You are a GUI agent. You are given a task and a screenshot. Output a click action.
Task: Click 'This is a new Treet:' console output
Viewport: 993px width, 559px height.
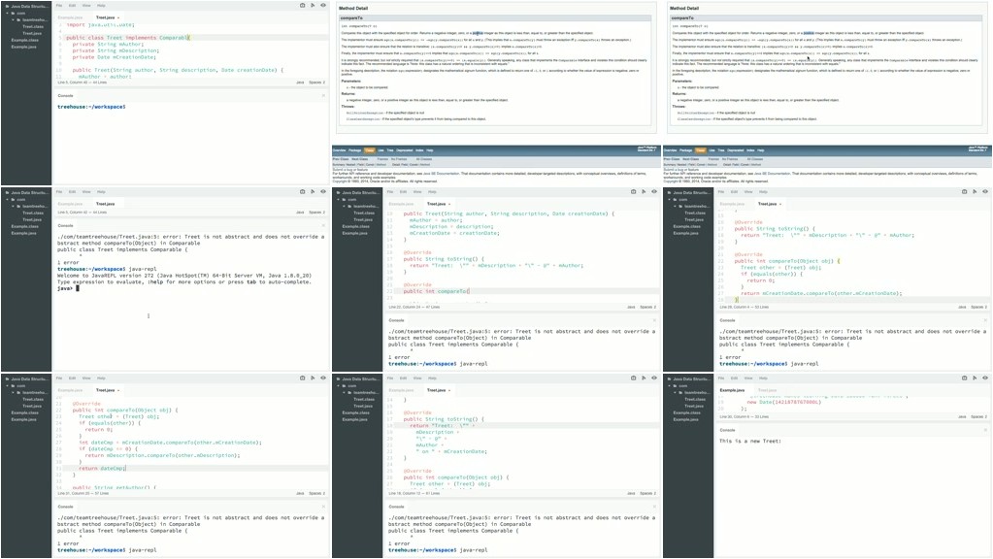pos(749,441)
